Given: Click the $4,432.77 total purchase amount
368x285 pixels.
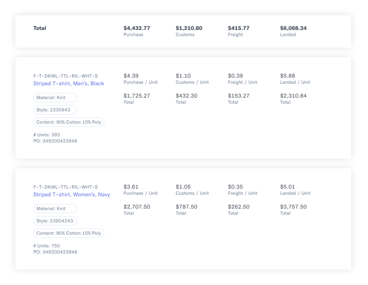Looking at the screenshot, I should [x=137, y=28].
